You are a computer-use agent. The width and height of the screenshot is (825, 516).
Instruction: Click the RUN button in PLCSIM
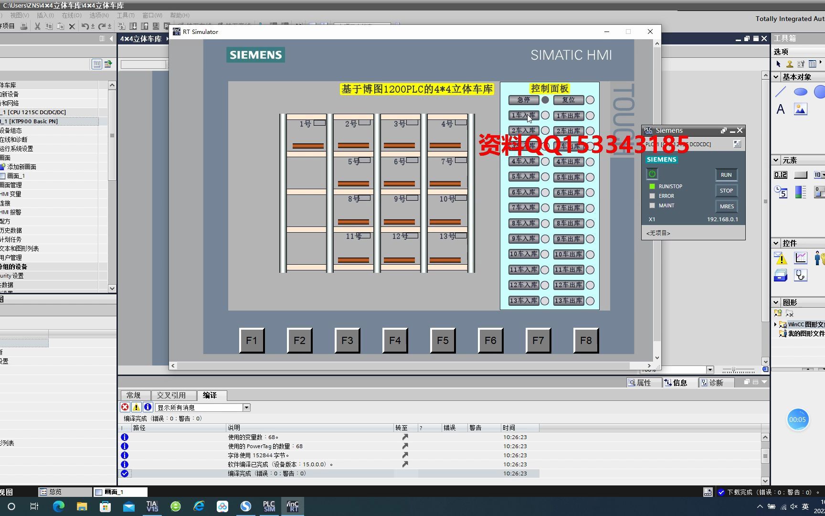726,175
